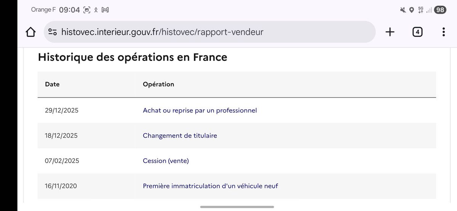
Task: Open the tab switcher showing 4 tabs
Action: click(417, 32)
